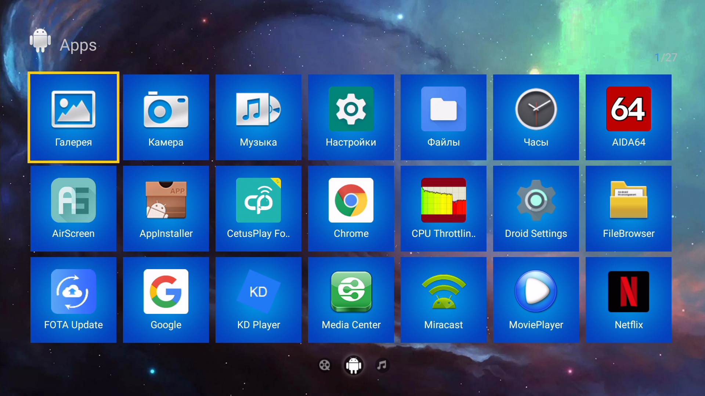This screenshot has height=396, width=705.
Task: Launch the Часы clock app
Action: 536,117
